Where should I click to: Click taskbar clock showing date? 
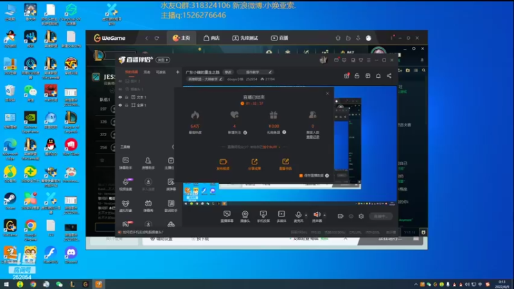tap(502, 284)
